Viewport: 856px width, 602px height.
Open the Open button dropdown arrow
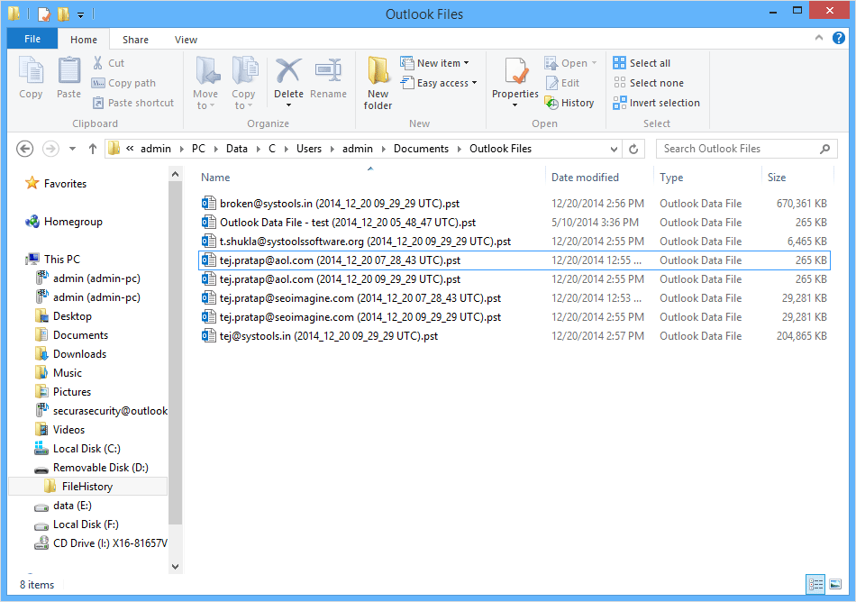[x=594, y=63]
